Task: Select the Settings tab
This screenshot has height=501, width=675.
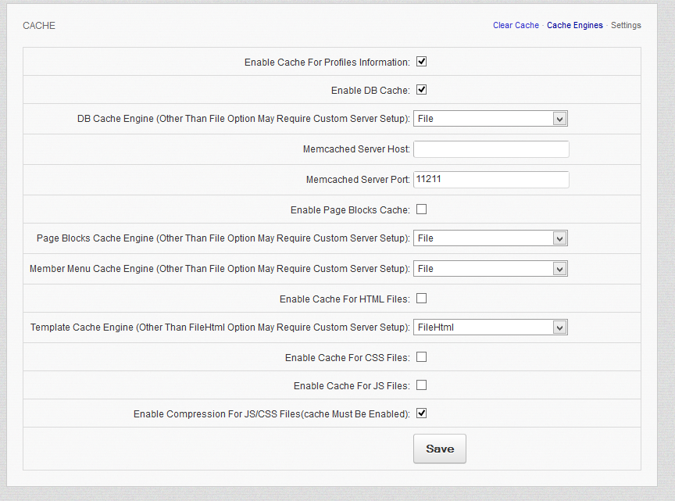Action: [x=626, y=26]
